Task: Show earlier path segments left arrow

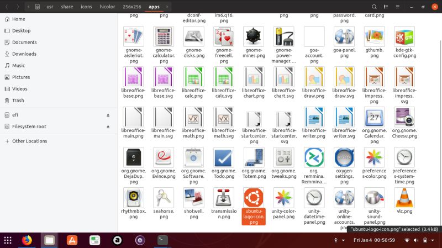Action: point(28,7)
